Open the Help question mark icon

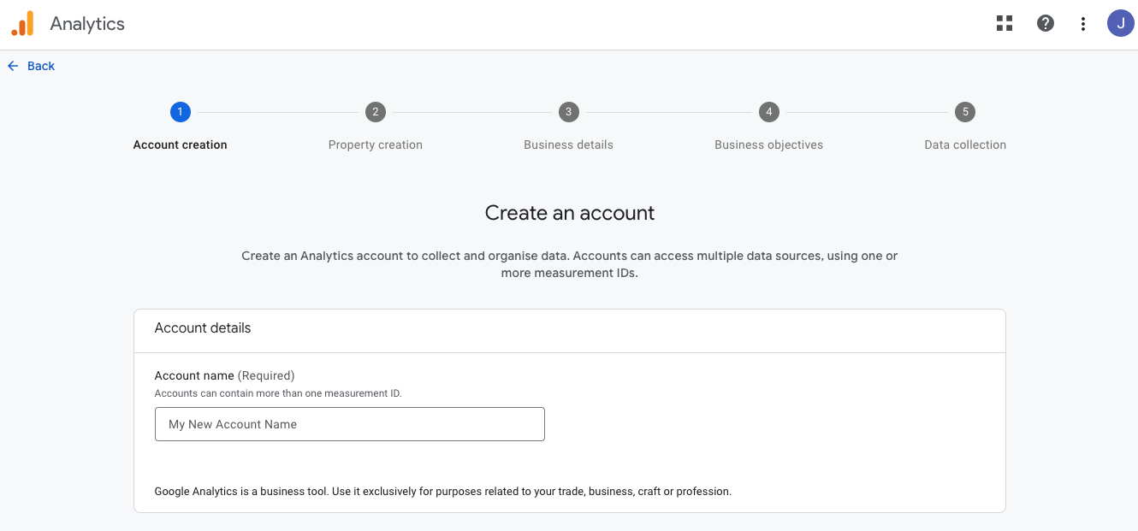pyautogui.click(x=1046, y=24)
